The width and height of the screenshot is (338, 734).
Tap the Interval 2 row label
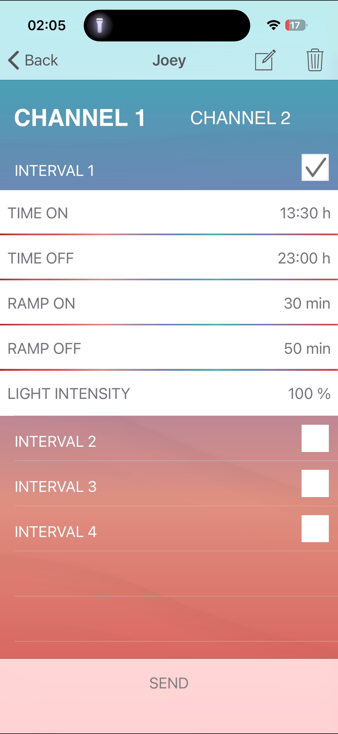[55, 441]
